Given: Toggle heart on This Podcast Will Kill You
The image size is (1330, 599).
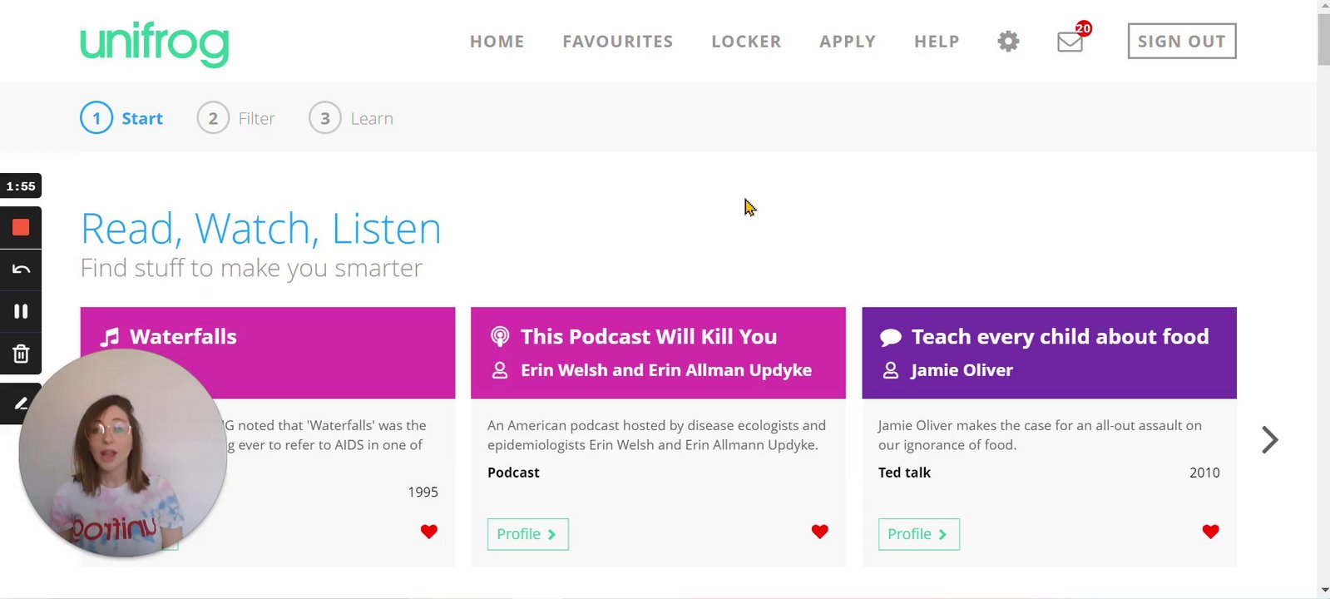Looking at the screenshot, I should tap(819, 532).
